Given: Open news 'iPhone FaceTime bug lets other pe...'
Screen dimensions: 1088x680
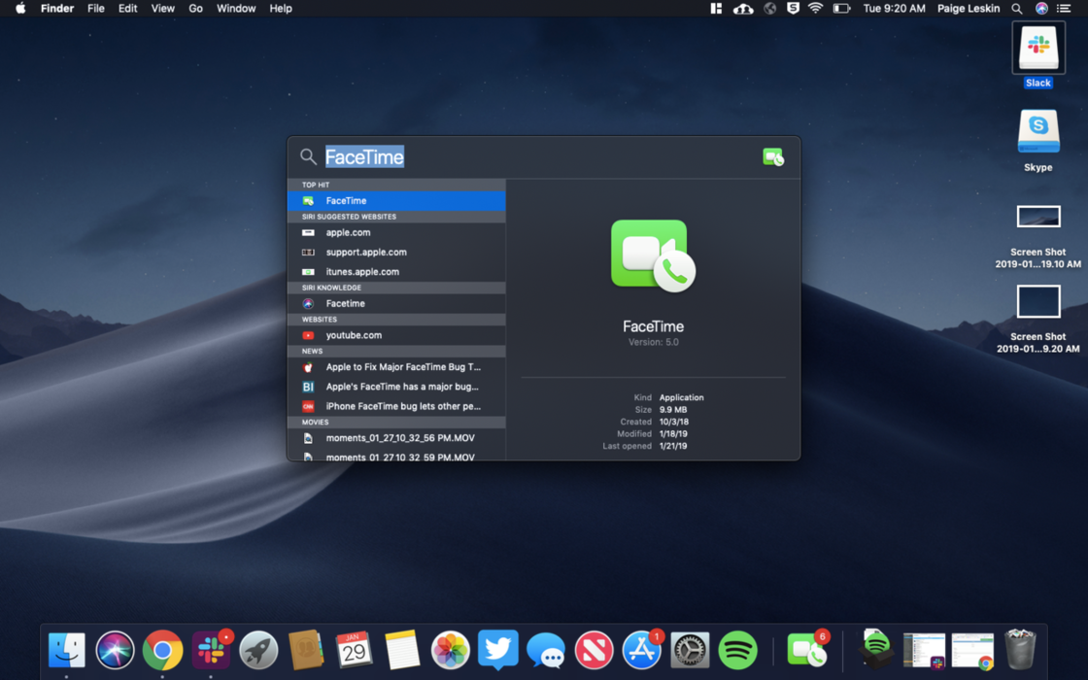Looking at the screenshot, I should click(396, 406).
